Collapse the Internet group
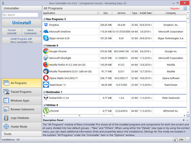Viewport: 191px width, 143px height. pyautogui.click(x=44, y=45)
